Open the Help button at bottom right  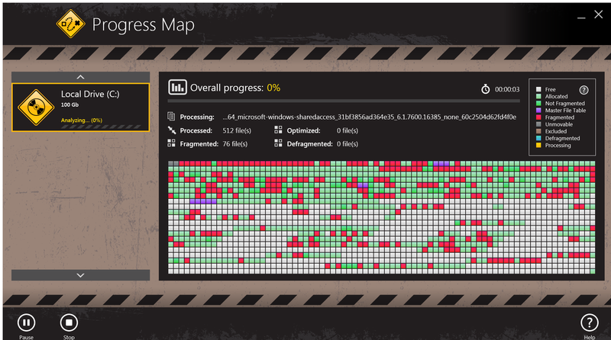point(589,322)
